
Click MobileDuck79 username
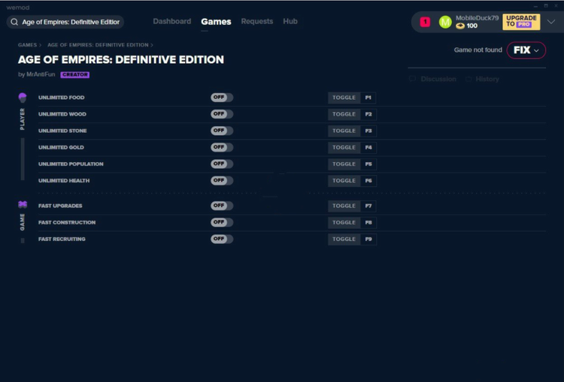click(477, 18)
